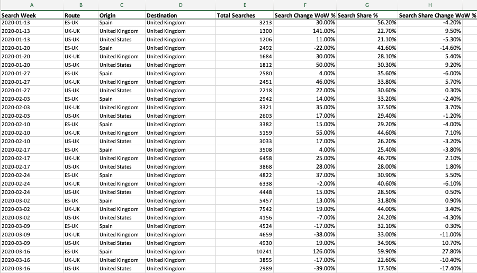Select total searches cell 1206

tap(244, 39)
